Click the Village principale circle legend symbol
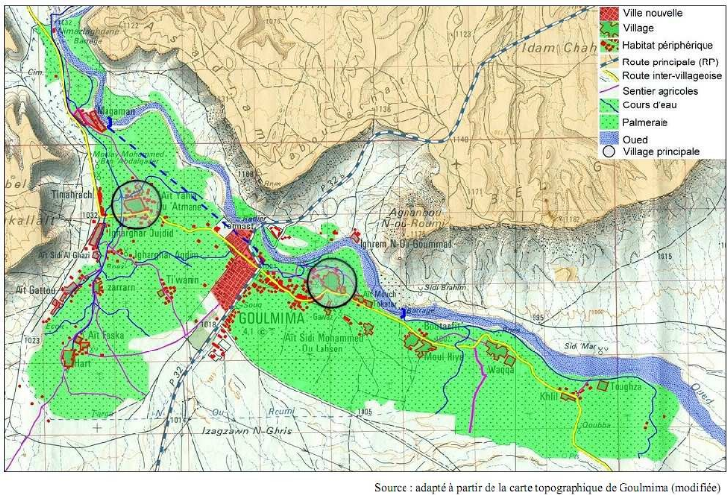This screenshot has height=495, width=727. point(609,152)
